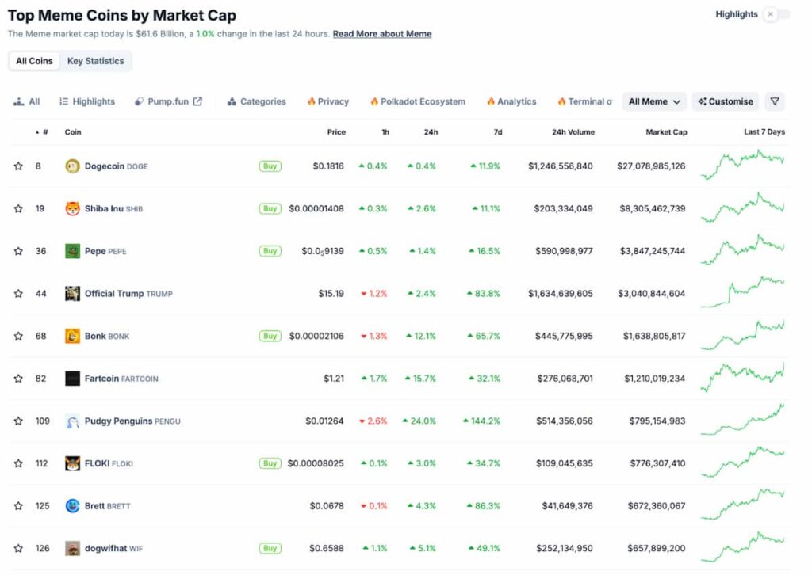Select the All filter tab
812x575 pixels.
click(26, 101)
